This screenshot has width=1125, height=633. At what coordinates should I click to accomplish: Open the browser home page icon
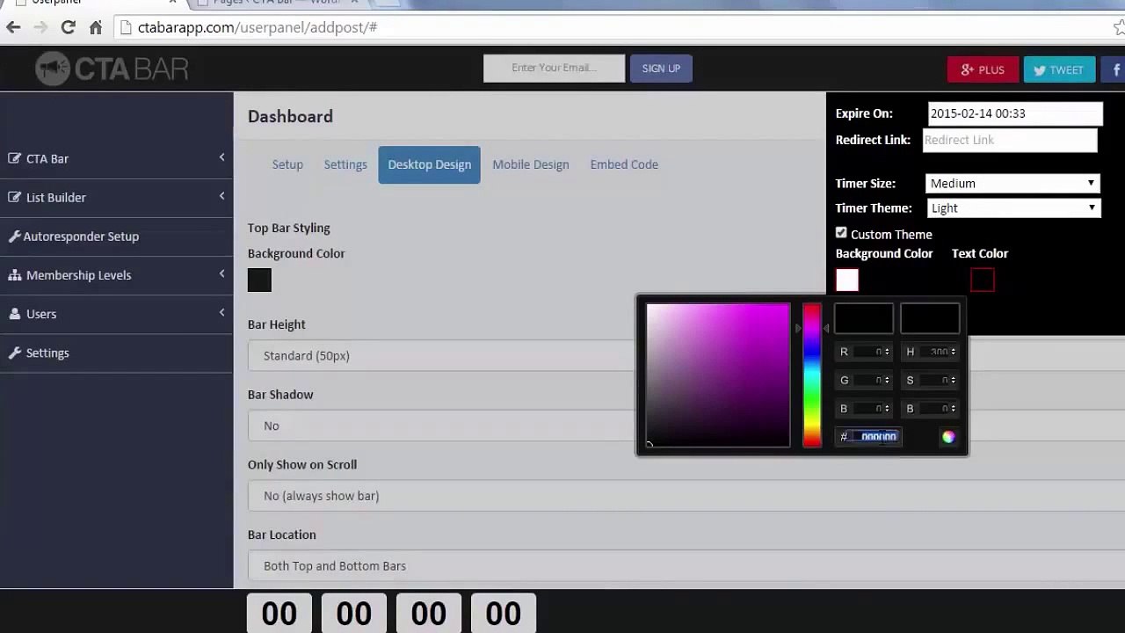(x=96, y=27)
